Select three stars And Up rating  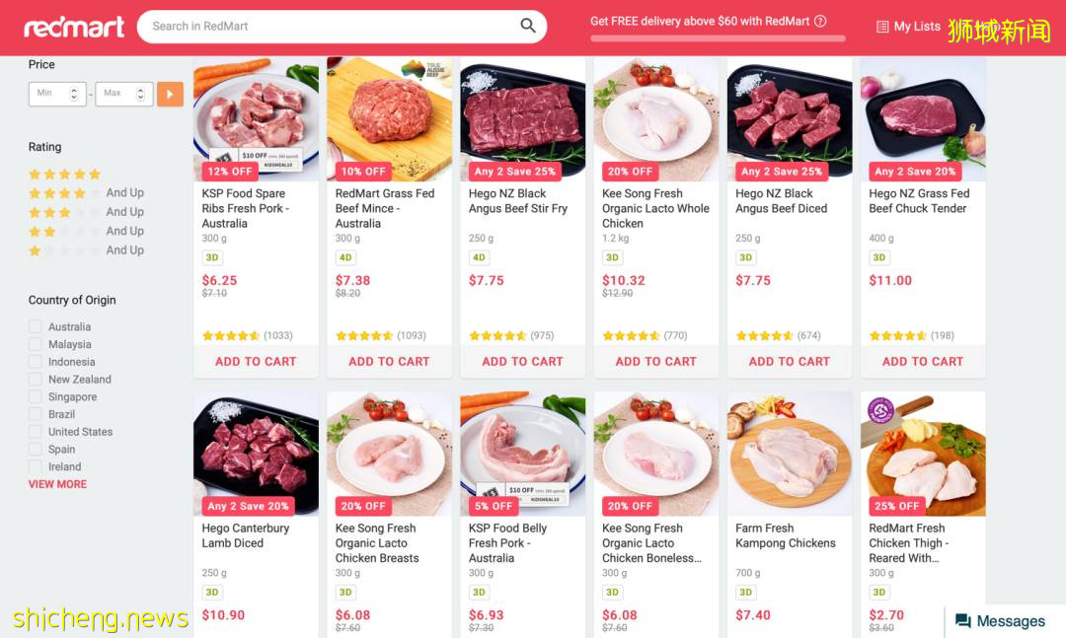pos(86,212)
